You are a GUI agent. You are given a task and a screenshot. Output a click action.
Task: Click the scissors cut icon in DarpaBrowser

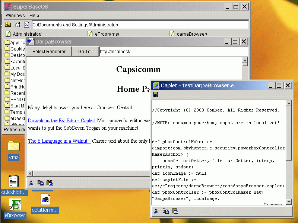[x=31, y=182]
